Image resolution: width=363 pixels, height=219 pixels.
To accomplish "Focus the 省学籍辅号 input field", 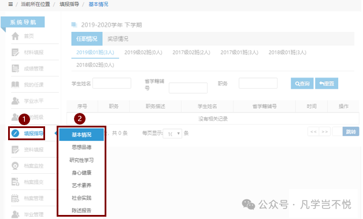I will pos(188,88).
